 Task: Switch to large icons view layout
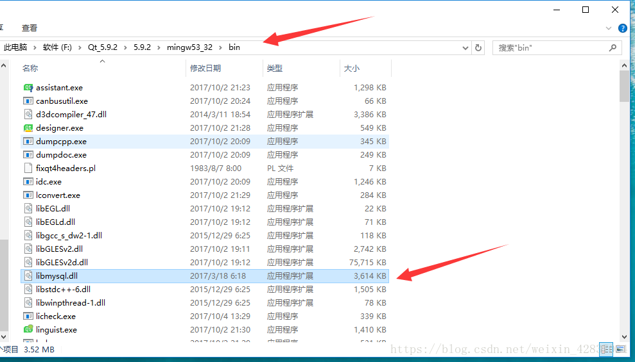(620, 349)
